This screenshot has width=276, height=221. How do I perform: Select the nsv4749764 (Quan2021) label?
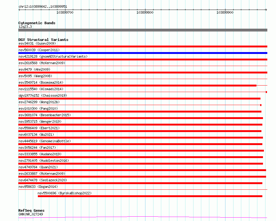(38, 167)
